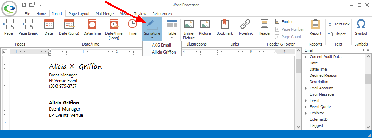The height and width of the screenshot is (138, 372).
Task: Select Declined Reason field
Action: point(323,75)
